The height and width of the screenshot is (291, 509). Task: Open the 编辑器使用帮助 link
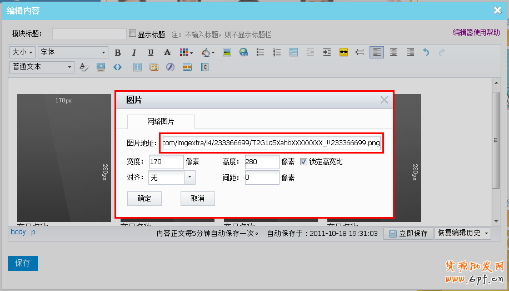tap(476, 32)
